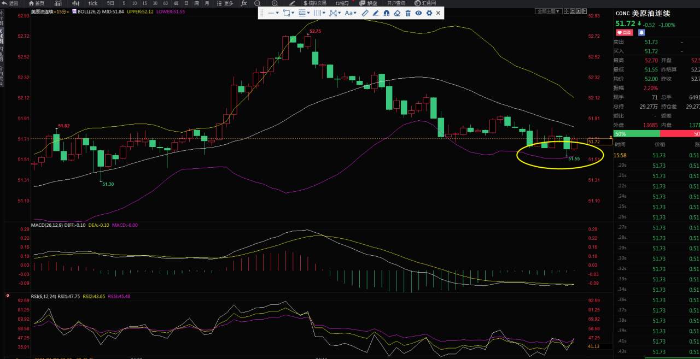Switch to the time-share line chart icon
Screen dimensions: 700x359
tap(58, 3)
